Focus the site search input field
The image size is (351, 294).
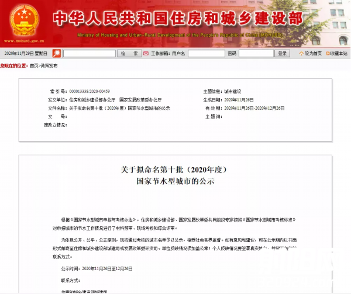click(x=90, y=54)
